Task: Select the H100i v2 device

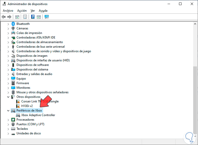Action: (27, 106)
